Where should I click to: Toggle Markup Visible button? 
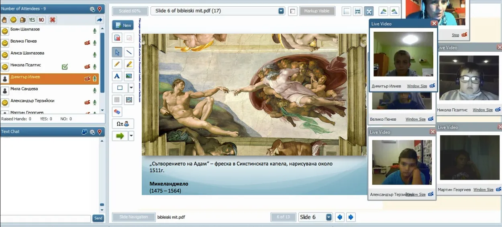317,11
